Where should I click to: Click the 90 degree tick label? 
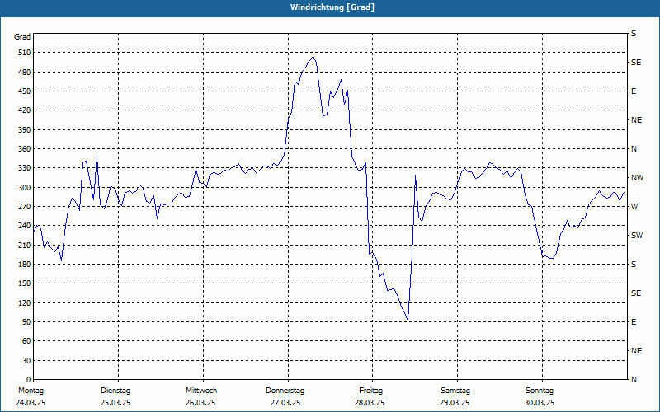click(x=26, y=322)
